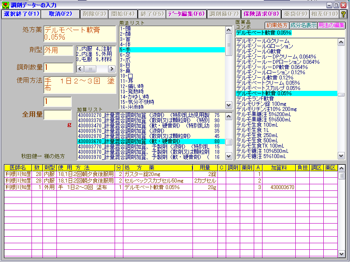
Task: Click the 調剤数量 input field
Action: coord(59,68)
